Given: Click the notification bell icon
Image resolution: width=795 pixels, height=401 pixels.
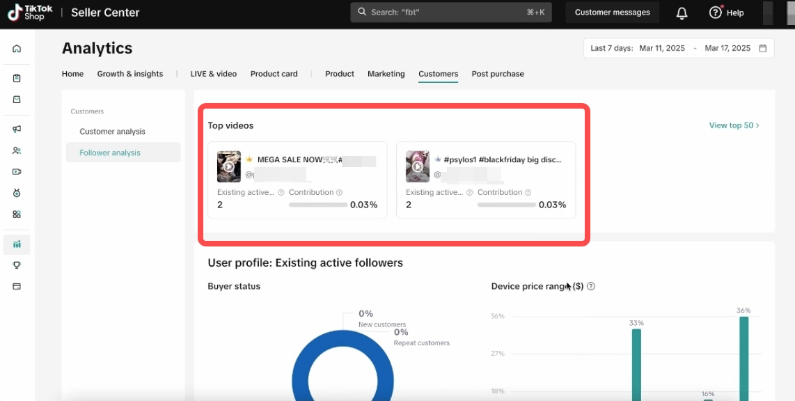Looking at the screenshot, I should (x=682, y=13).
